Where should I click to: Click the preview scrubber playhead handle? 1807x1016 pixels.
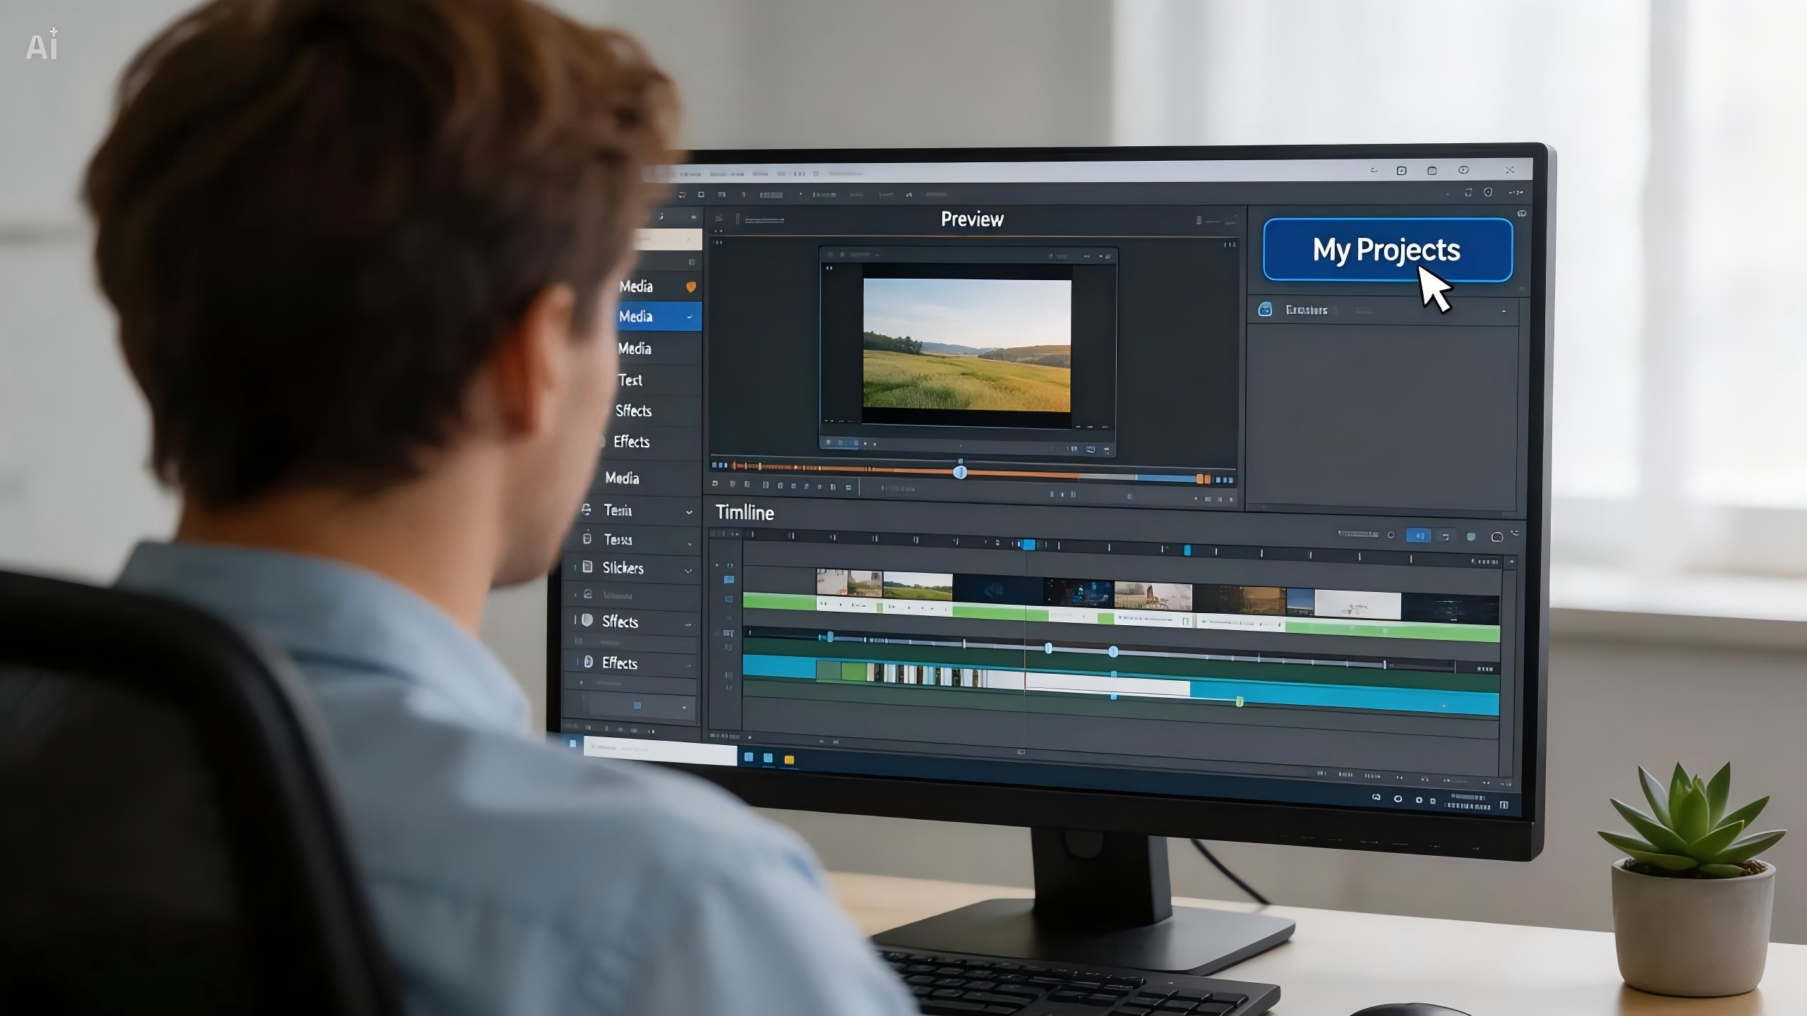(x=960, y=472)
